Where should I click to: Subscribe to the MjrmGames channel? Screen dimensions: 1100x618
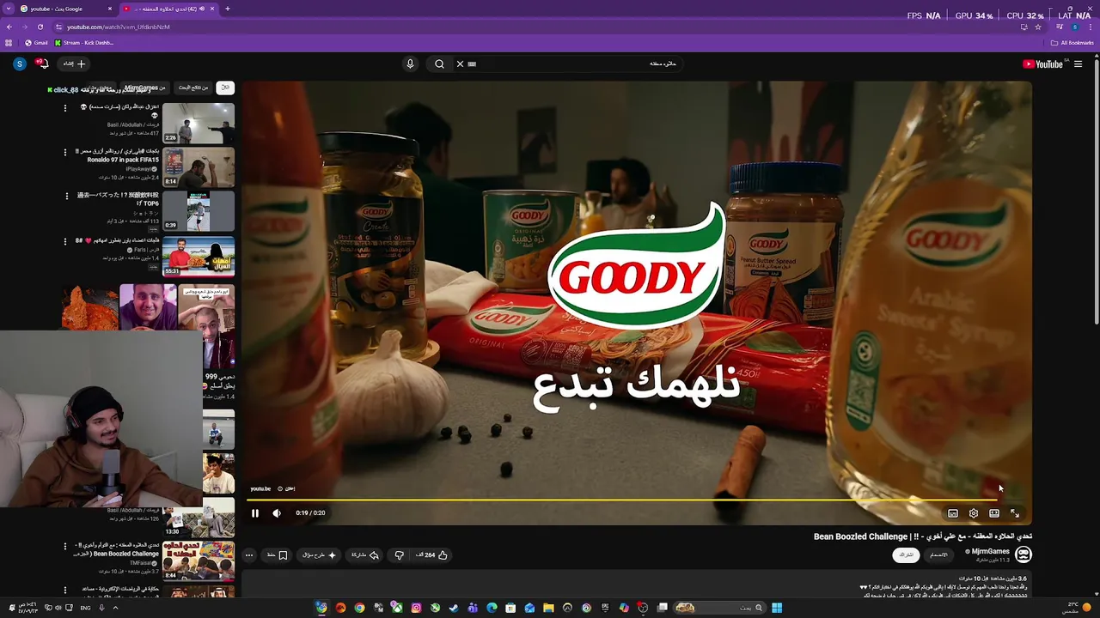(x=906, y=555)
